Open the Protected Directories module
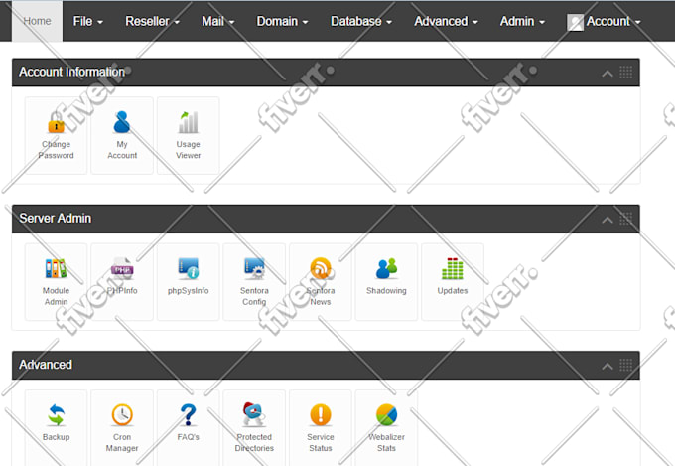This screenshot has width=675, height=466. (254, 427)
